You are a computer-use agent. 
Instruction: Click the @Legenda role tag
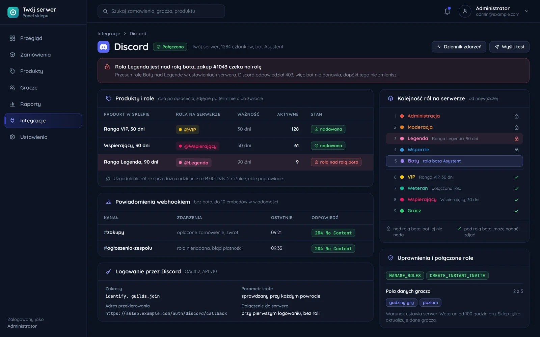tap(193, 163)
